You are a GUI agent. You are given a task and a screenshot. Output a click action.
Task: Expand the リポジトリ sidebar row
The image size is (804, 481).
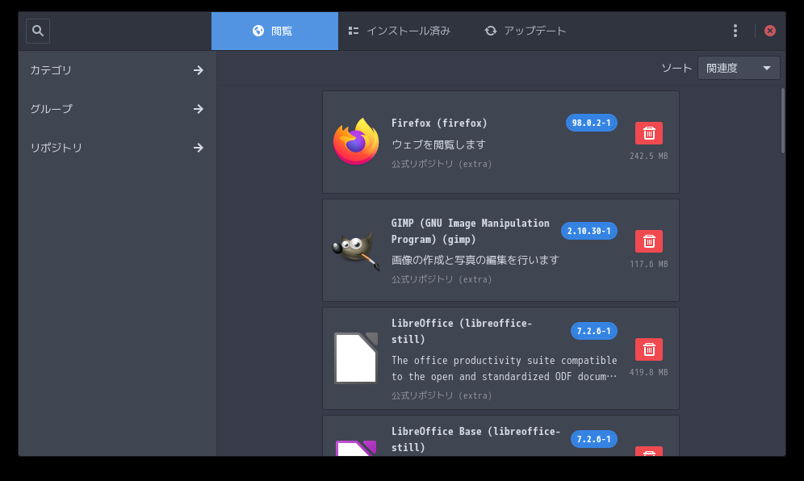pyautogui.click(x=117, y=148)
